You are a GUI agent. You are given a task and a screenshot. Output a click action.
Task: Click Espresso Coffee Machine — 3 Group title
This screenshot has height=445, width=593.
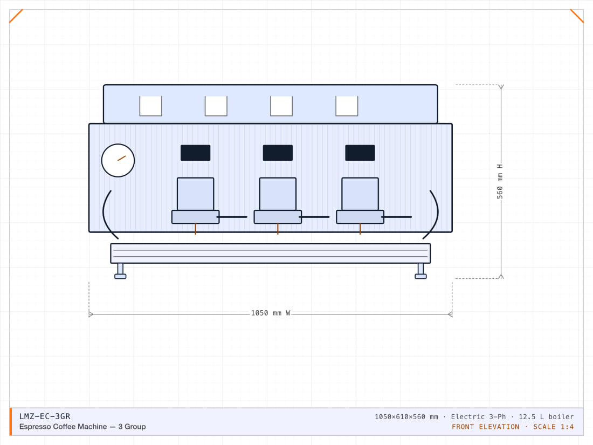pos(82,427)
